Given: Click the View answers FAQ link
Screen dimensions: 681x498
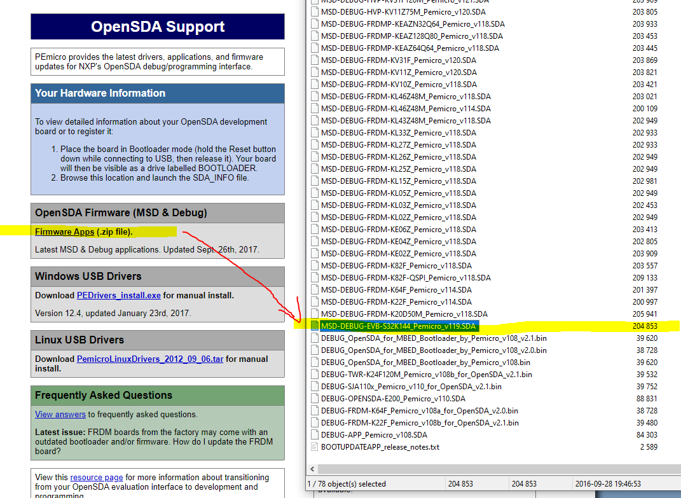Looking at the screenshot, I should (60, 414).
